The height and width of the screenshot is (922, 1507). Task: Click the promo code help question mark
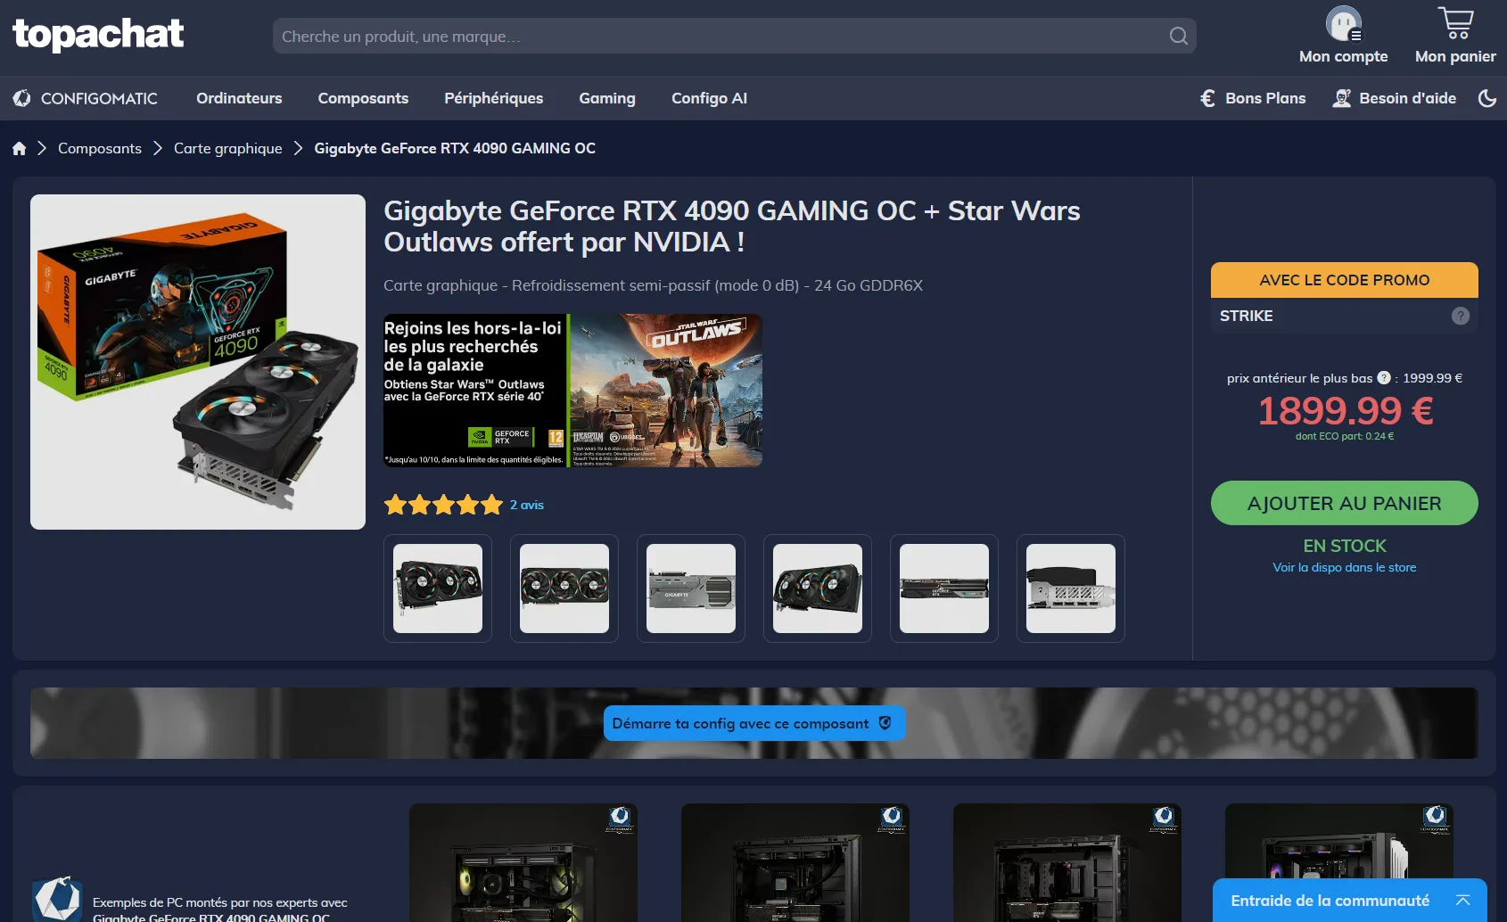pos(1460,316)
